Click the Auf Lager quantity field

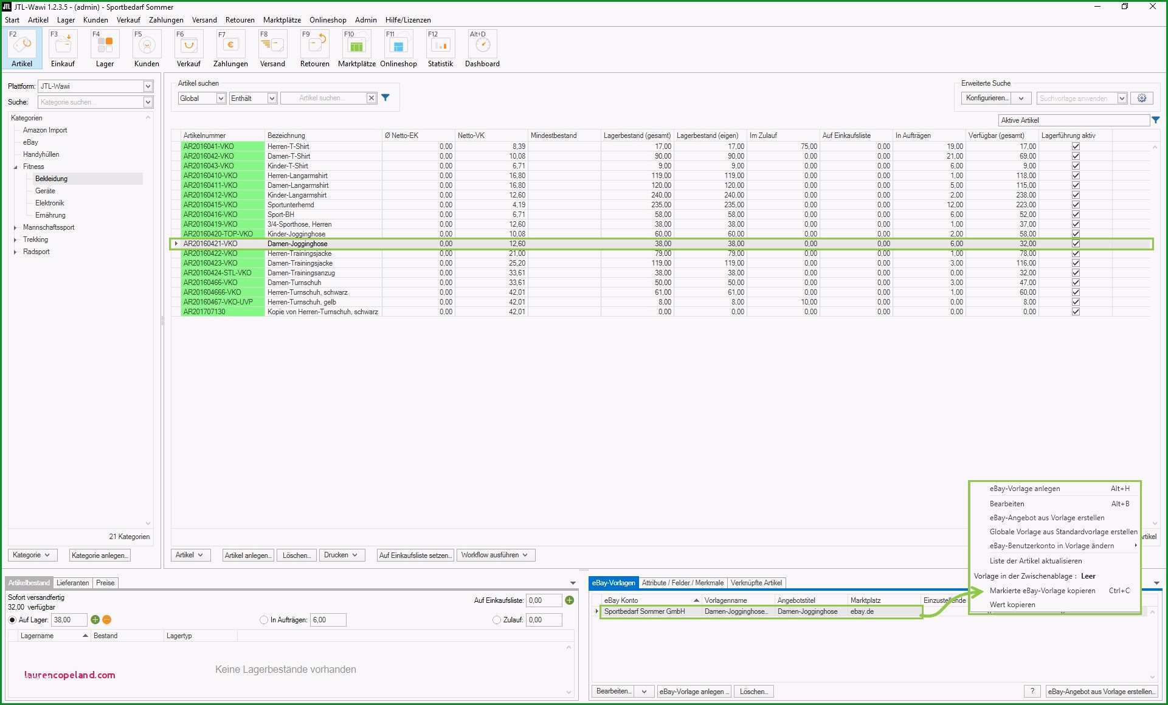tap(69, 620)
